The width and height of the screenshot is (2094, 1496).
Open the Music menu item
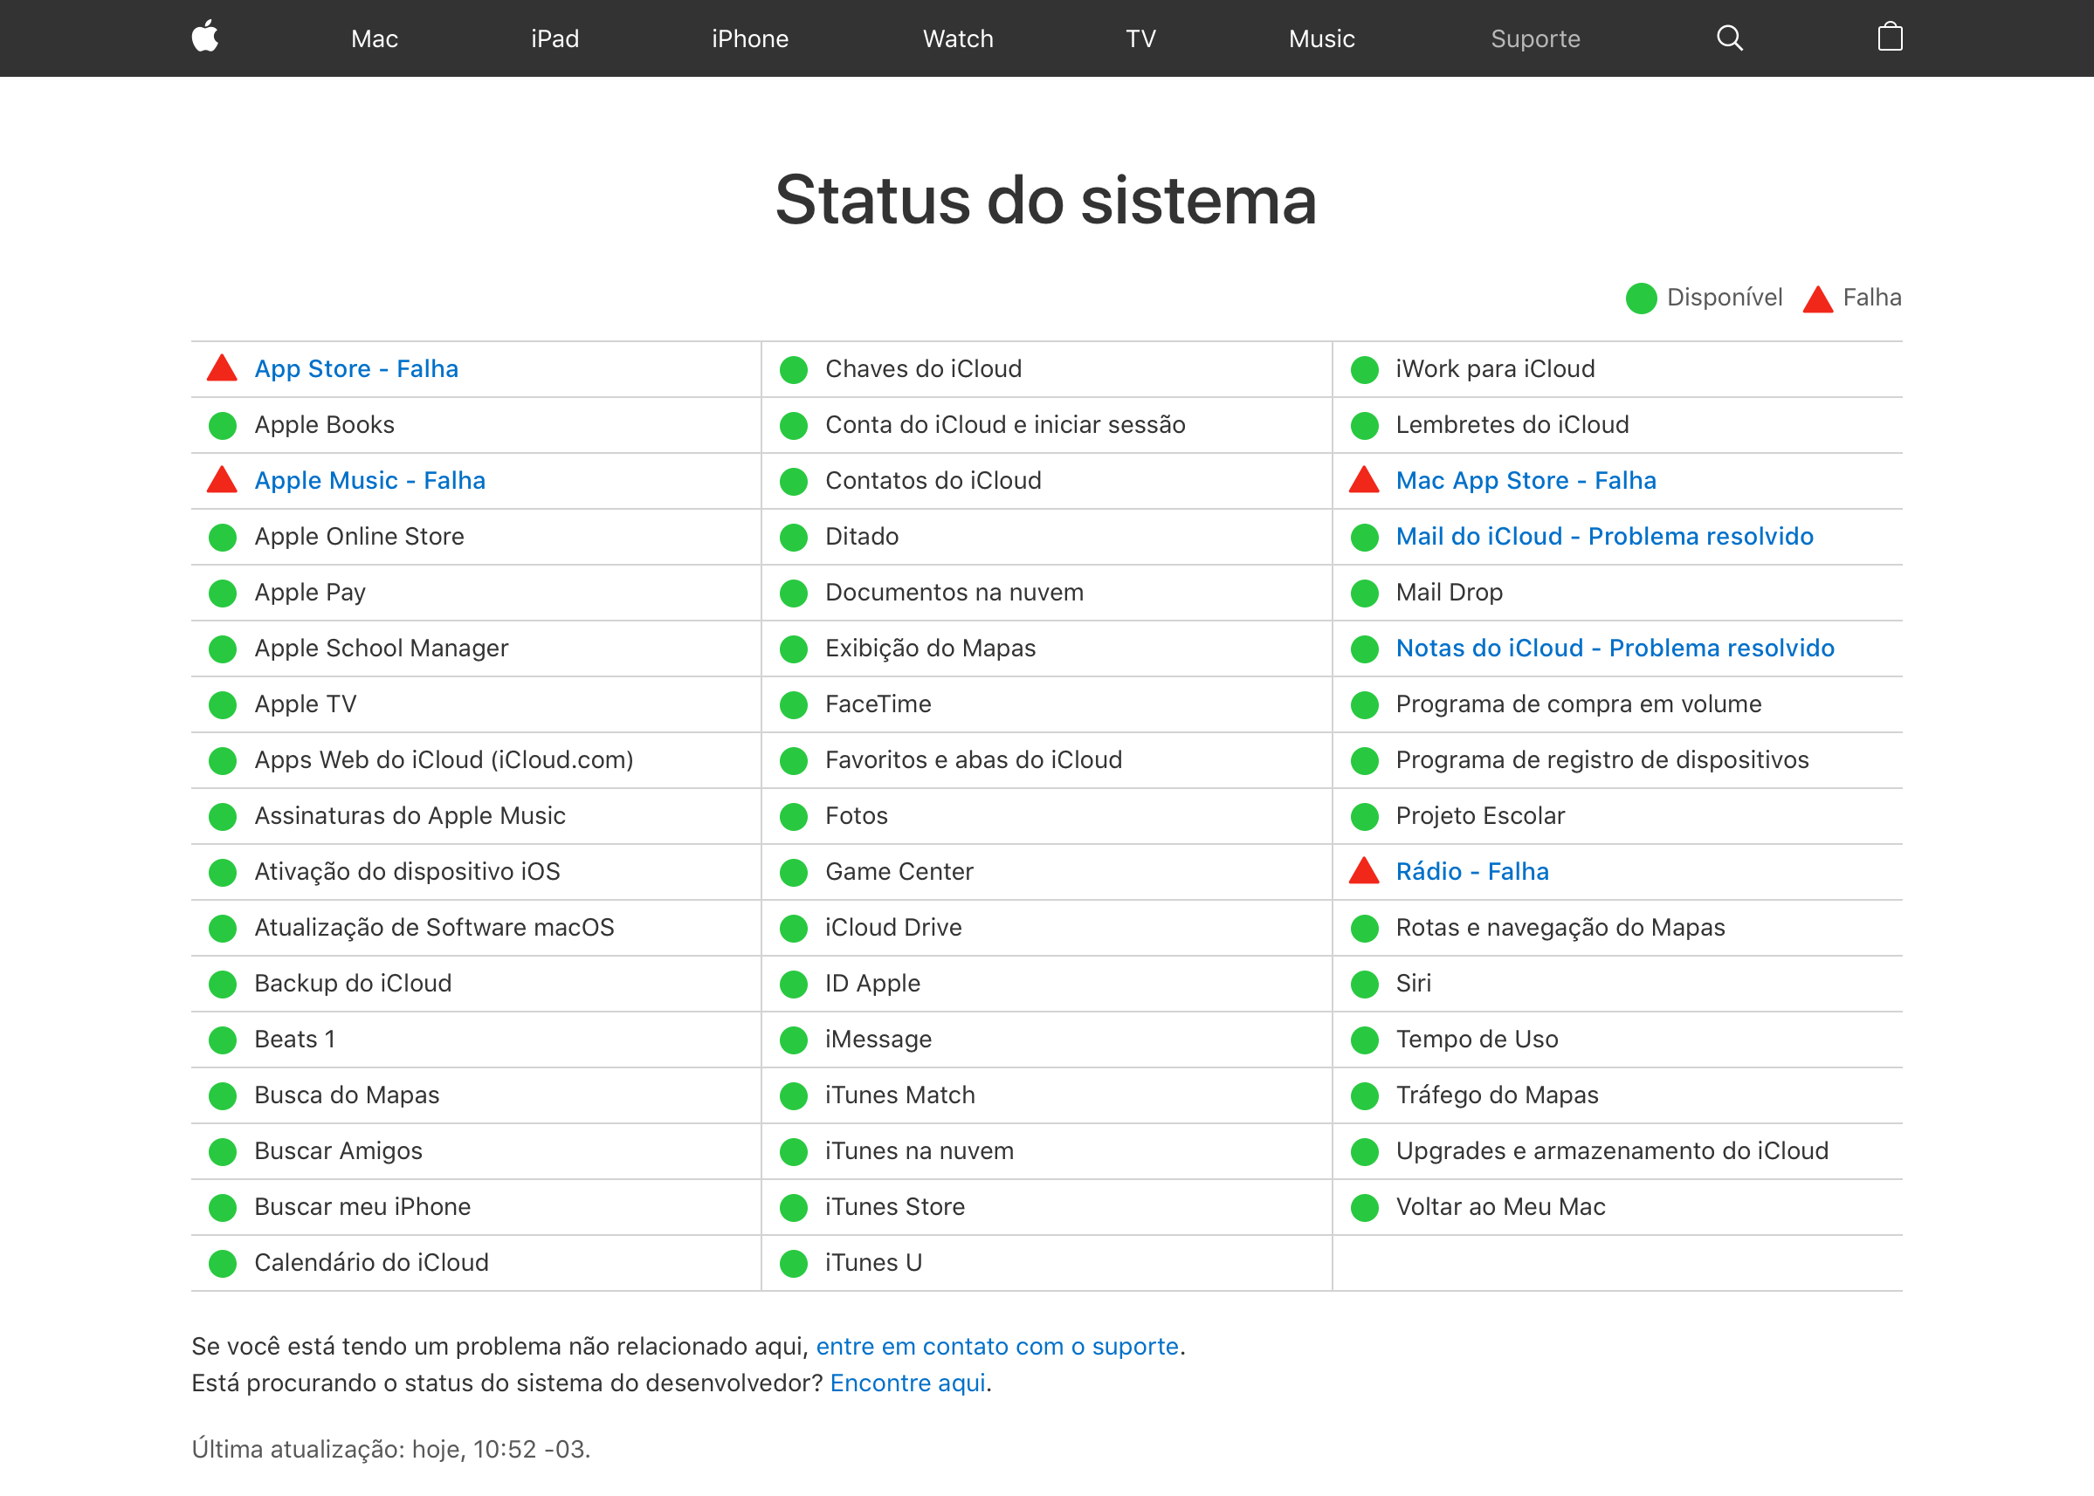(1322, 38)
